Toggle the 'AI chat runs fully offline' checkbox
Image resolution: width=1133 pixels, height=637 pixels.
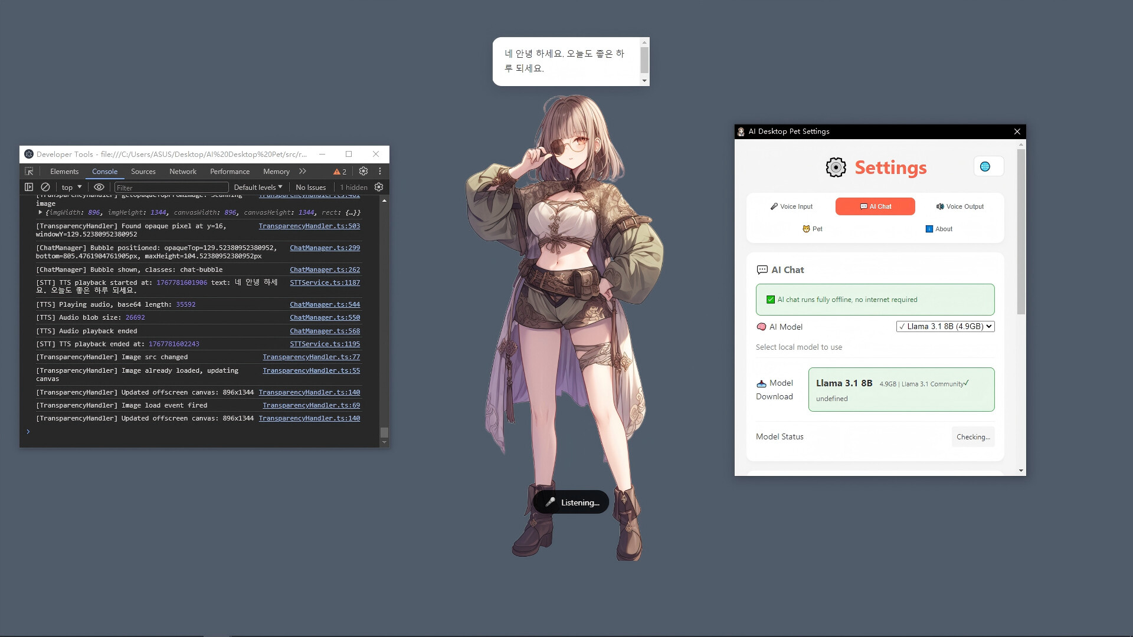coord(770,299)
